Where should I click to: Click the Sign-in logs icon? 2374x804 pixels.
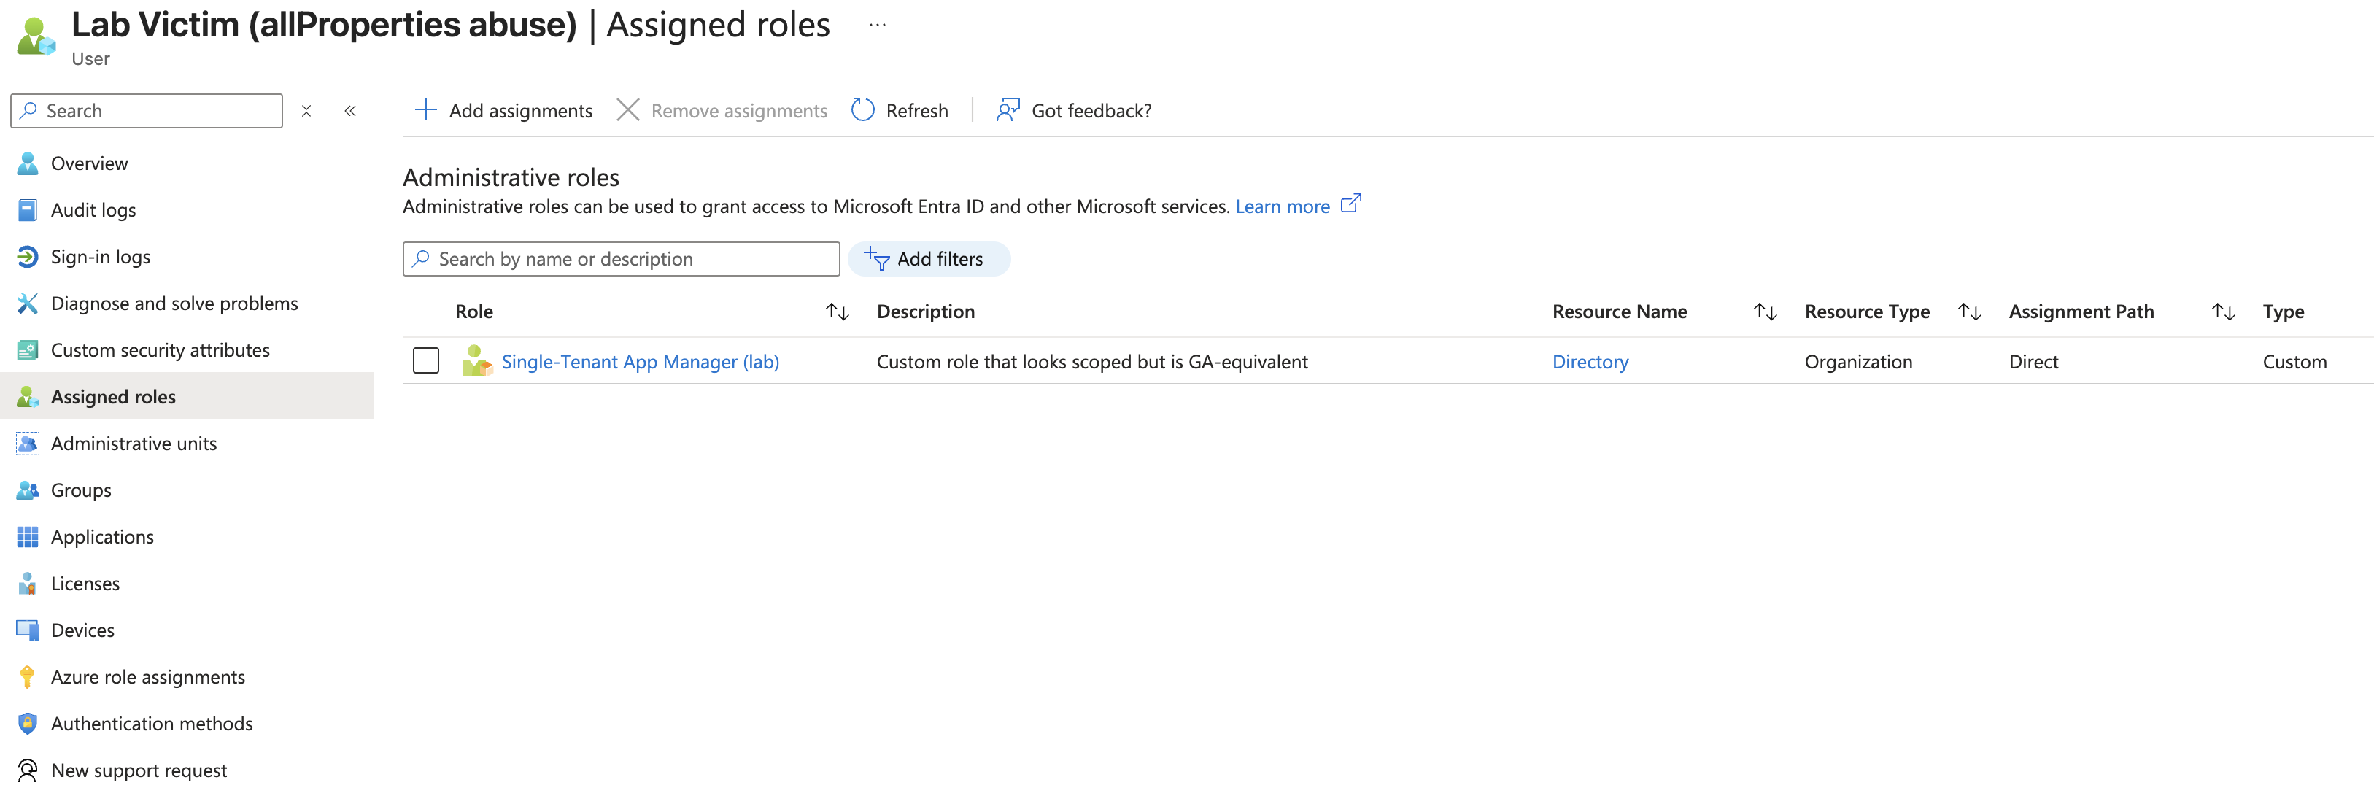coord(28,256)
